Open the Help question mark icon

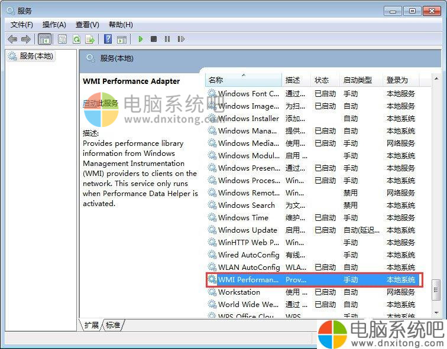108,39
